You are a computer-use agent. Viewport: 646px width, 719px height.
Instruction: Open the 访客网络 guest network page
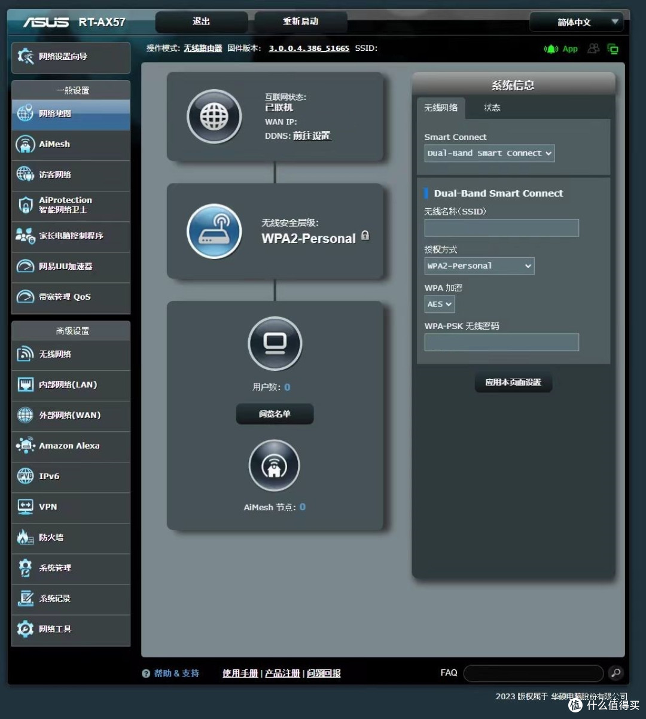71,175
